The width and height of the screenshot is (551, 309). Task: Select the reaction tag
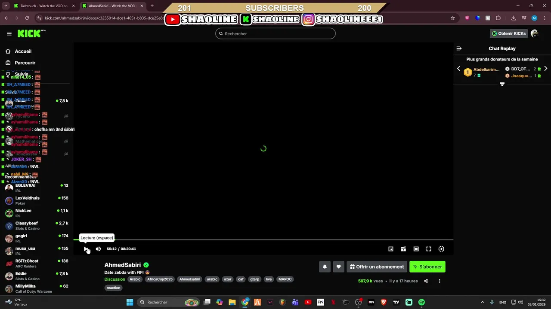click(114, 288)
